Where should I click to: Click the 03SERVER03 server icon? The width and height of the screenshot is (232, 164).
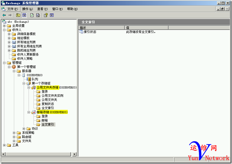24,75
